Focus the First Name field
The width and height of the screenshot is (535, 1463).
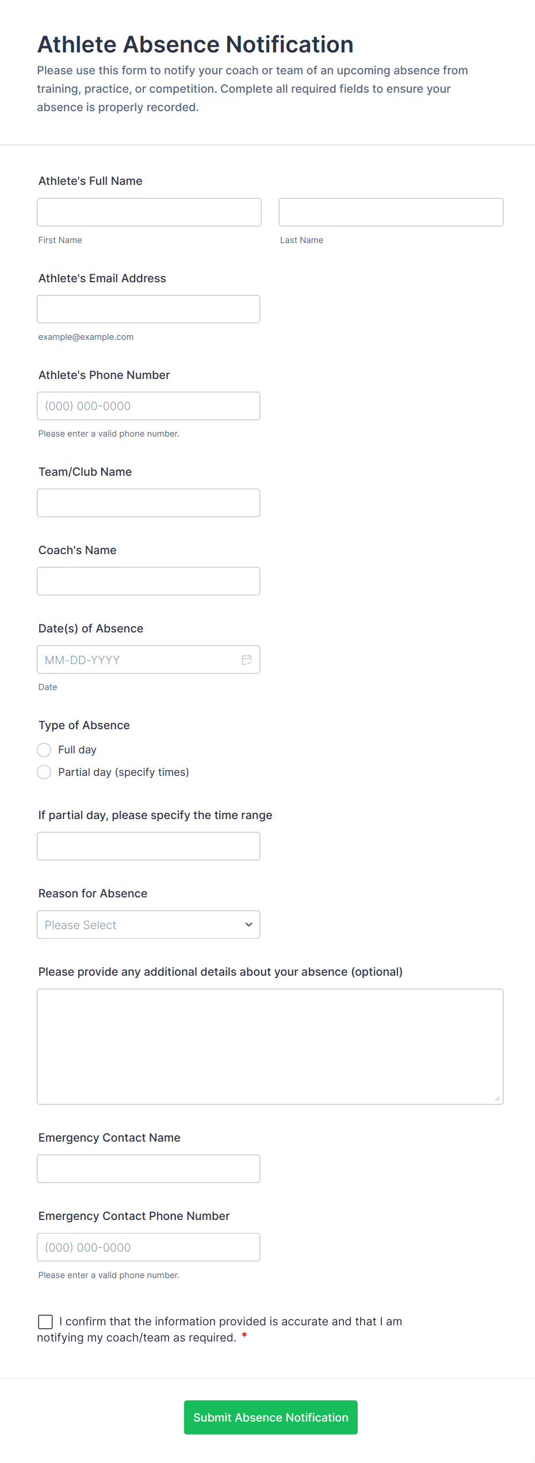149,213
